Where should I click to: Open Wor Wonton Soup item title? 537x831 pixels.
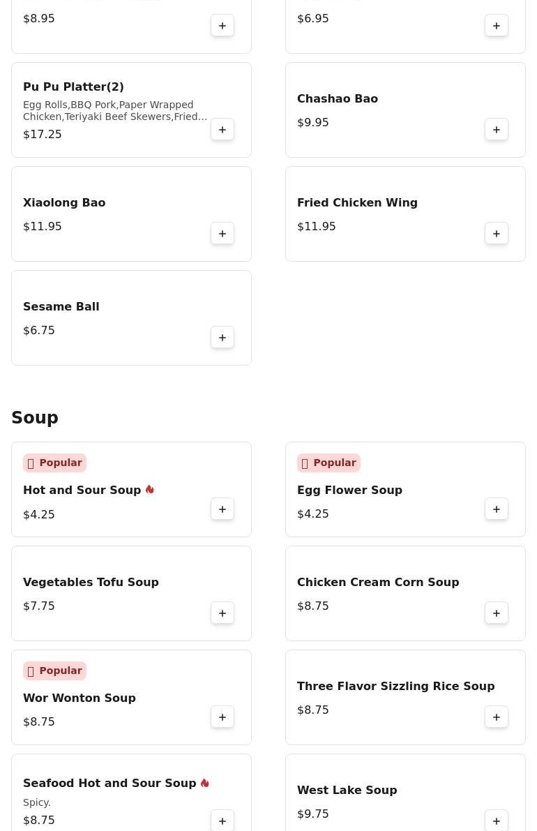click(80, 698)
